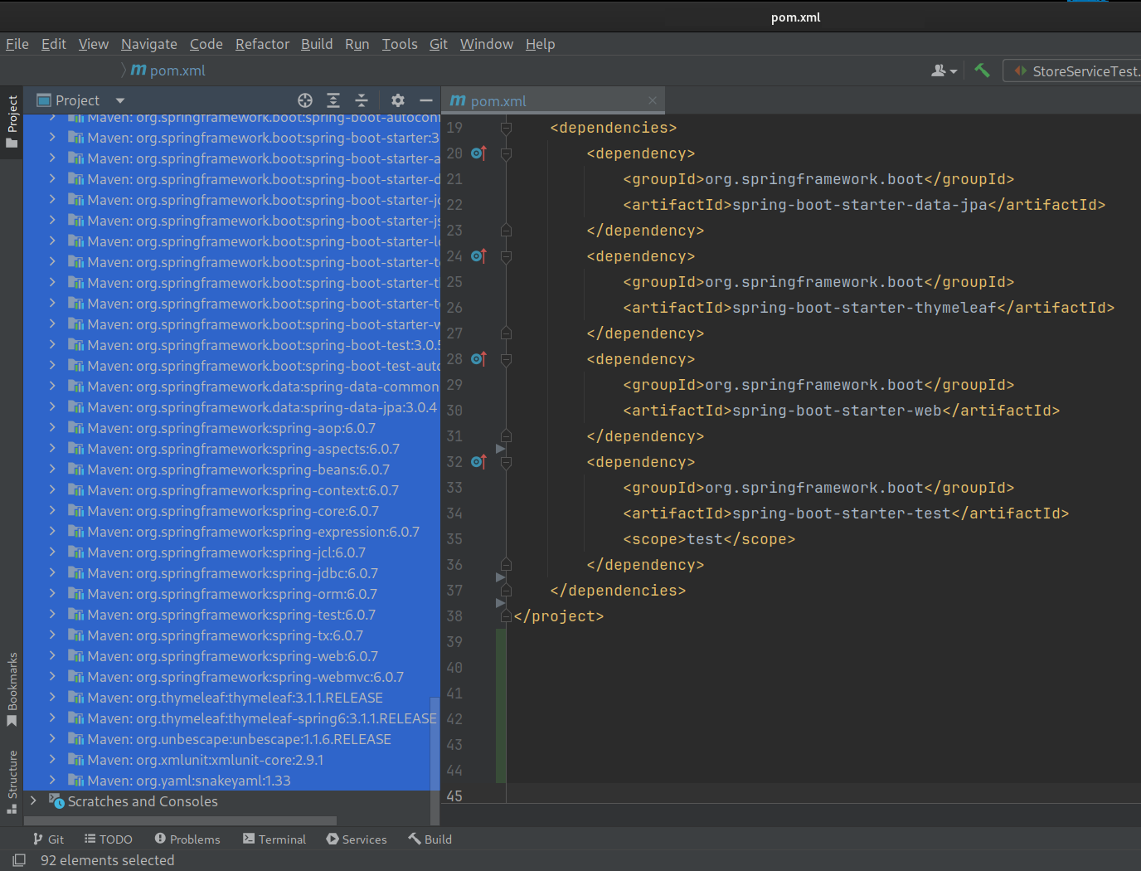This screenshot has height=871, width=1141.
Task: Toggle the Bookmarks tool window sidebar button
Action: [x=12, y=689]
